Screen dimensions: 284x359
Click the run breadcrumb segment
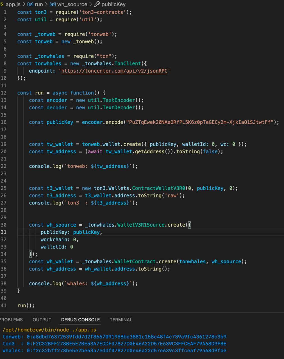(39, 4)
